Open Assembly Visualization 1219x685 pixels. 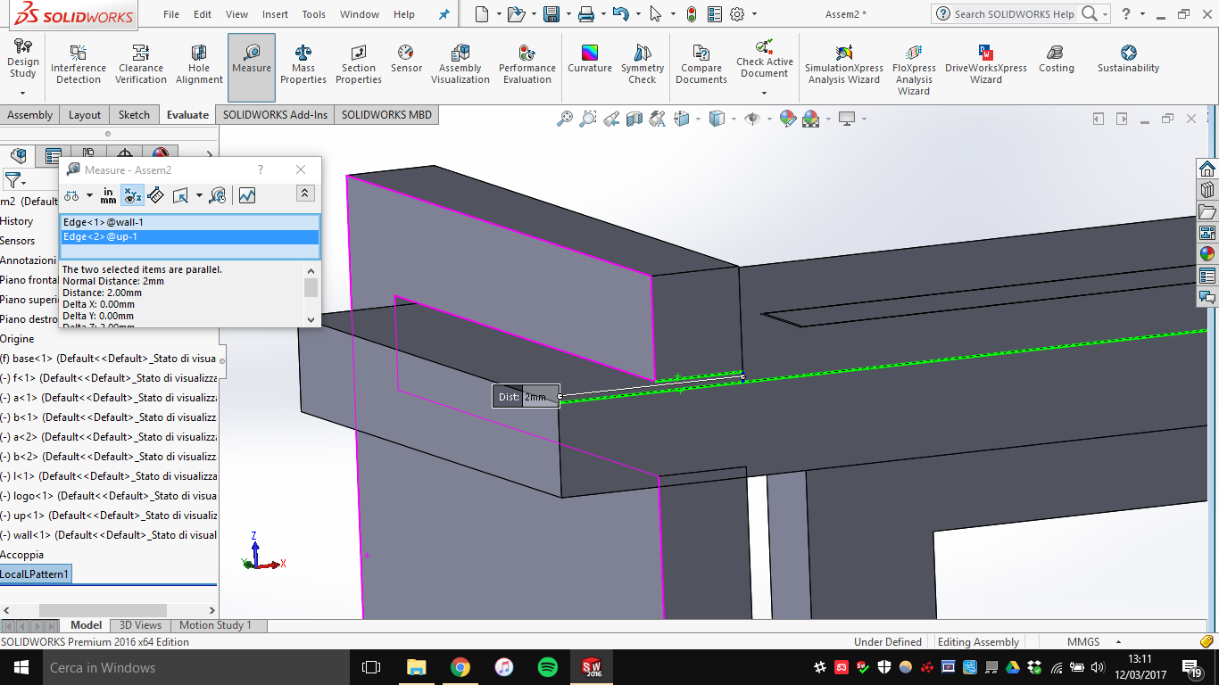pyautogui.click(x=460, y=64)
